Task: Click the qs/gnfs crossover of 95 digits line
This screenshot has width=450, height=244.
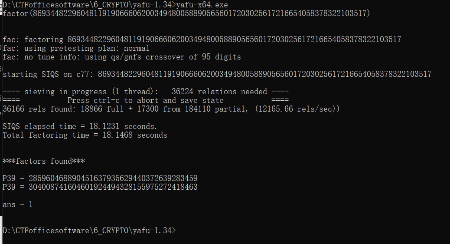Action: pyautogui.click(x=121, y=57)
